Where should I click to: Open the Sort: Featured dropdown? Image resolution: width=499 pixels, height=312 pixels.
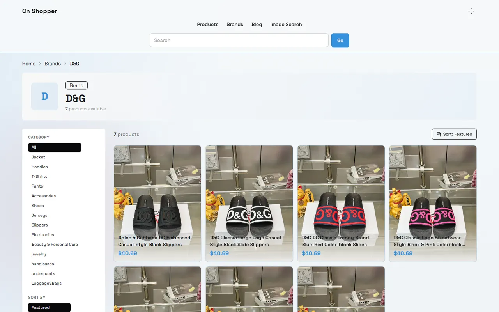click(x=454, y=134)
